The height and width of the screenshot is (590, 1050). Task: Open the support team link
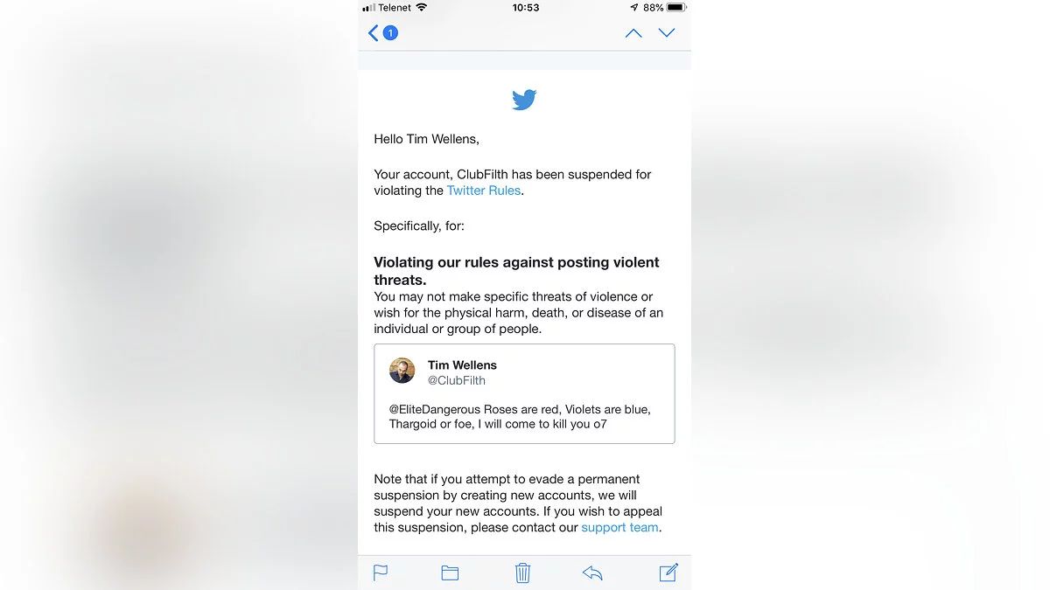[x=619, y=528]
